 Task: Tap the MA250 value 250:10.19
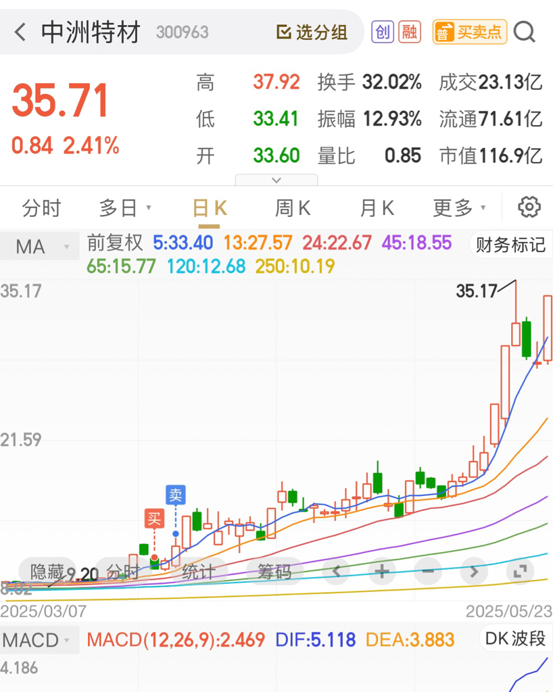click(x=295, y=266)
